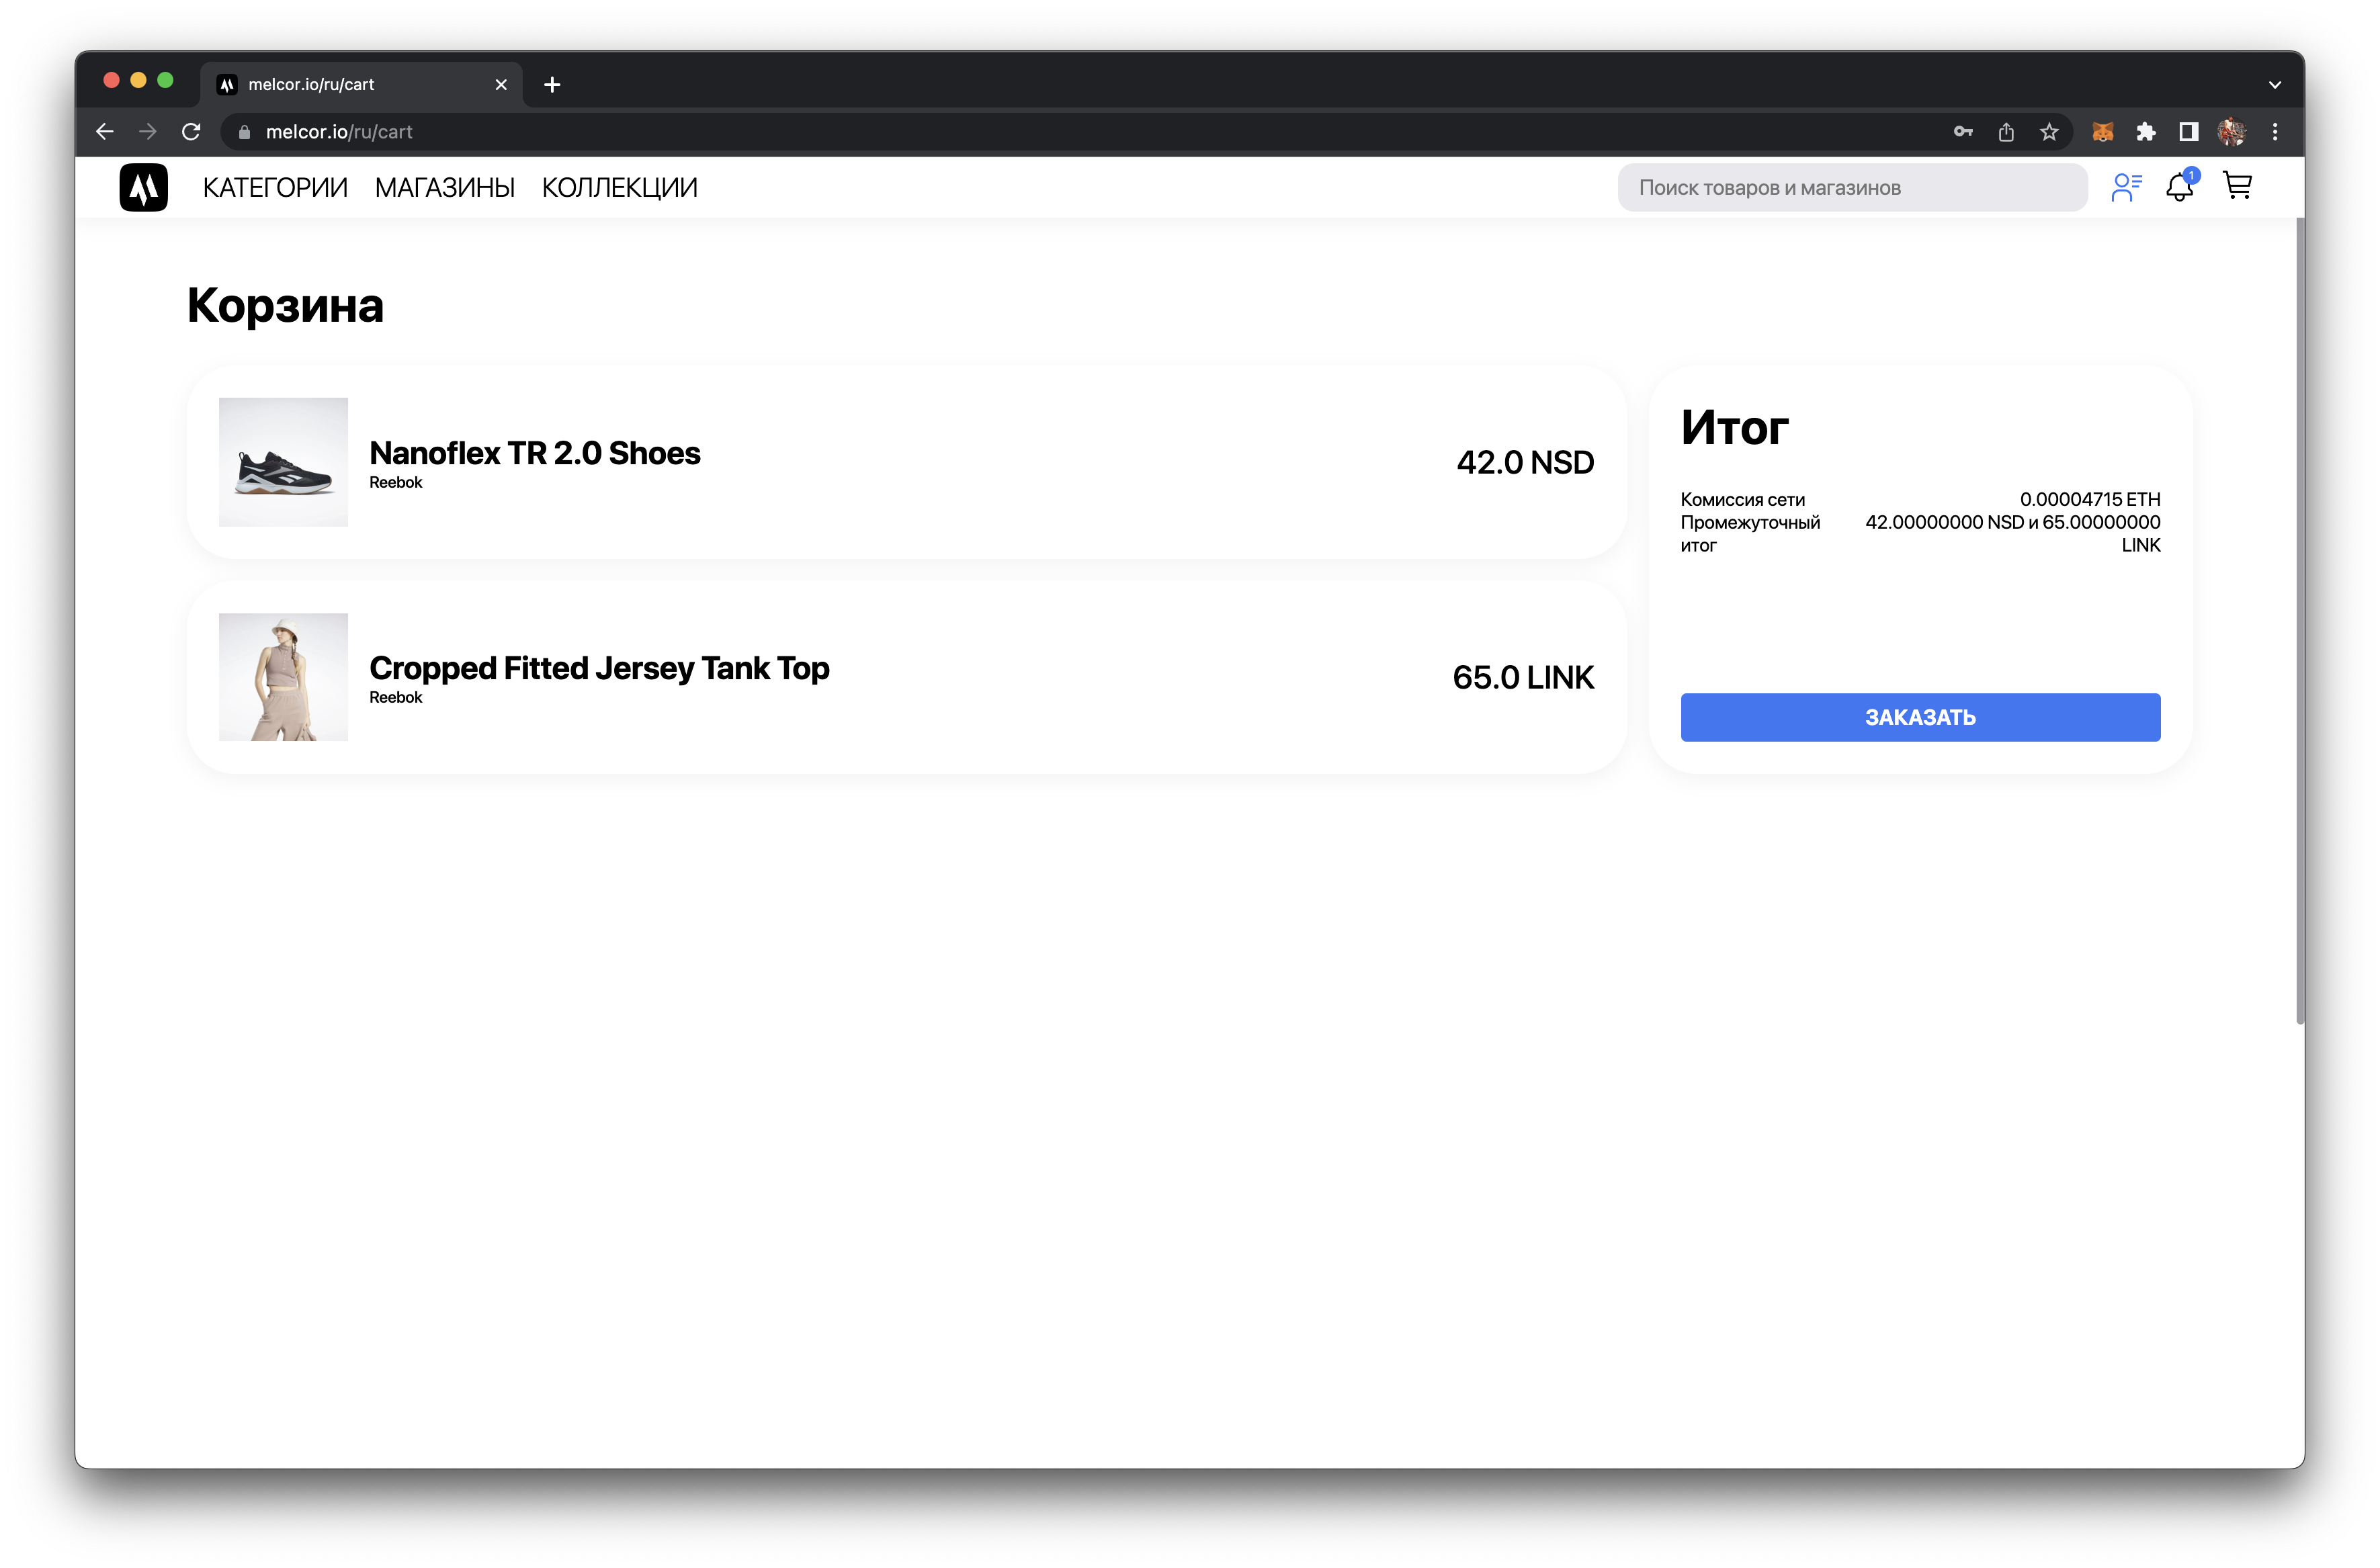The height and width of the screenshot is (1568, 2380).
Task: Click the macOS green fullscreen window button
Action: 166,80
